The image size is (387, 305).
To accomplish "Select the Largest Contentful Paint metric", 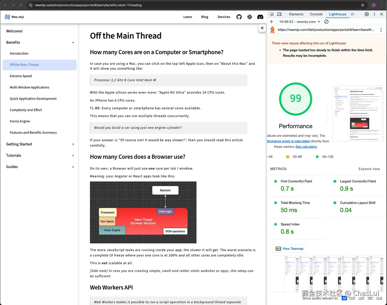I will click(x=357, y=186).
